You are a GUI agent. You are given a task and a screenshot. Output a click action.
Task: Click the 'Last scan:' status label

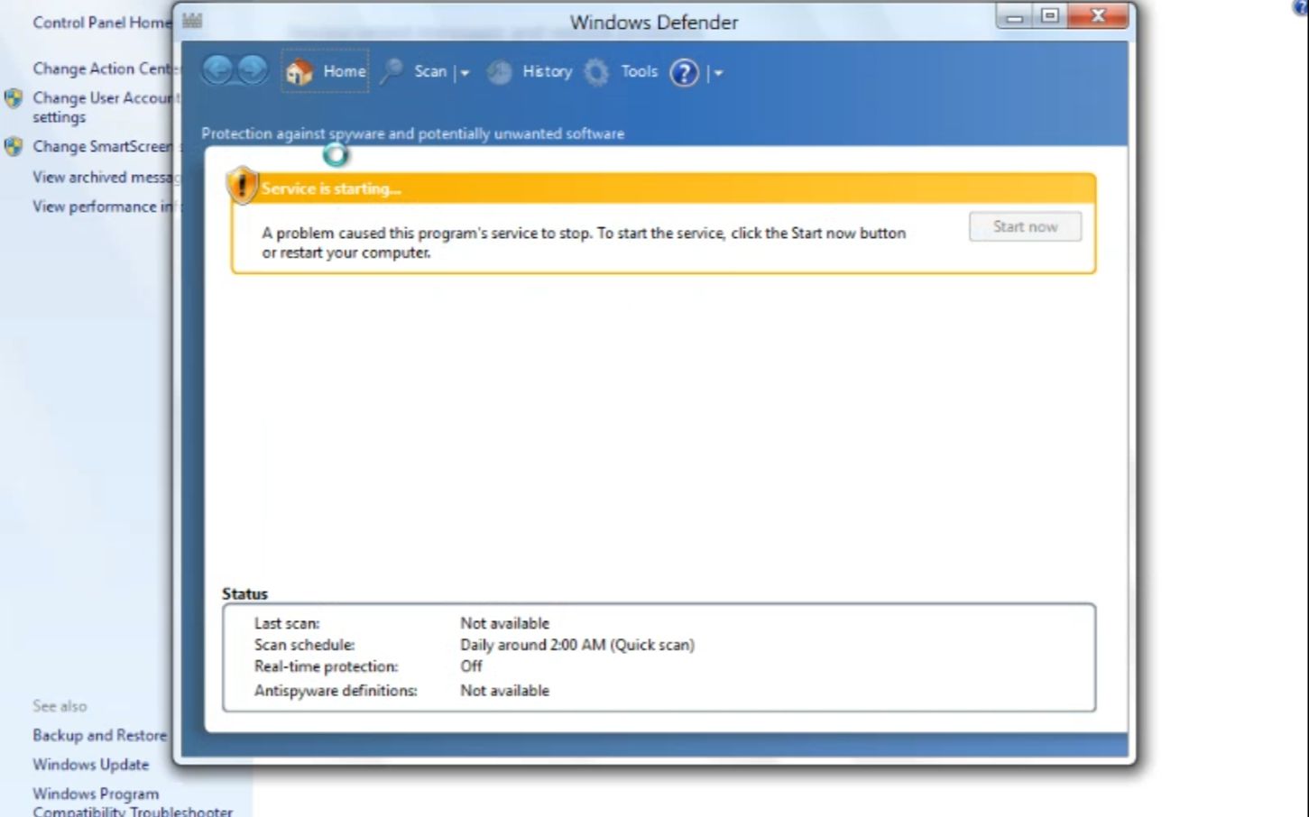coord(287,623)
